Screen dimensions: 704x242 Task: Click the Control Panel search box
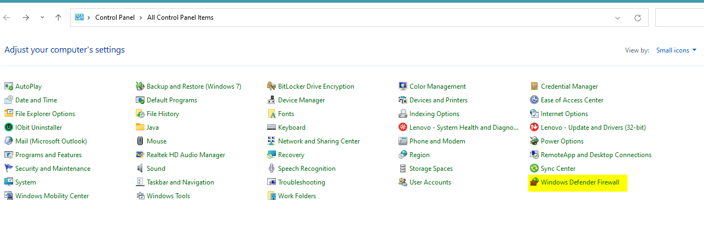679,18
